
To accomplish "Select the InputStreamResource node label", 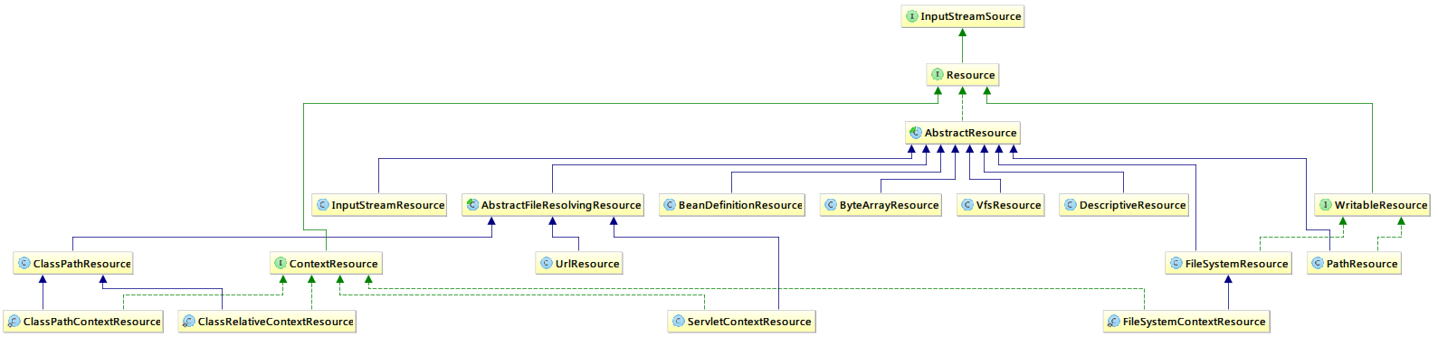I will click(x=387, y=205).
